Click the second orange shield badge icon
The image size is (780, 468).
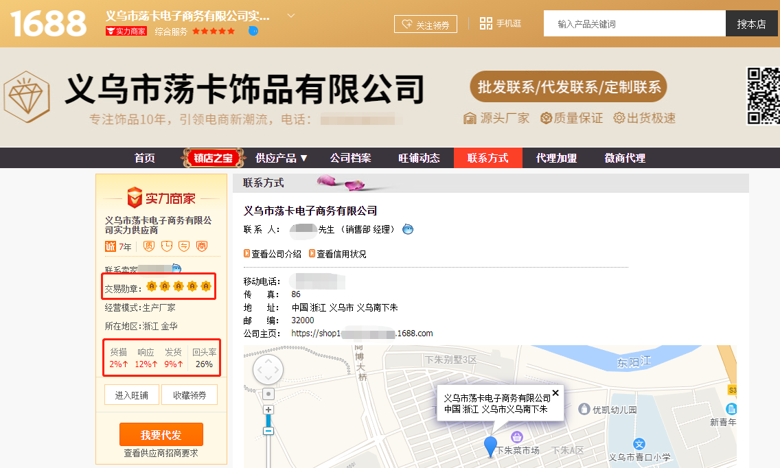[167, 246]
